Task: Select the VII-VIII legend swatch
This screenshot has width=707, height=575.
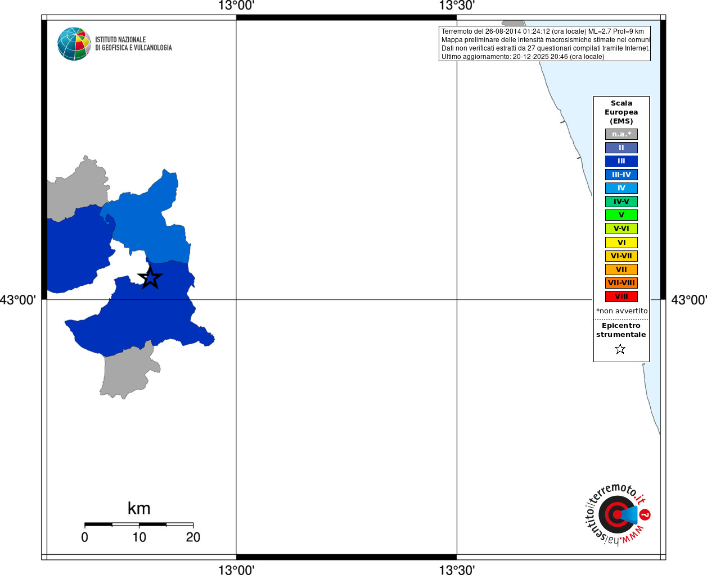Action: click(x=622, y=283)
